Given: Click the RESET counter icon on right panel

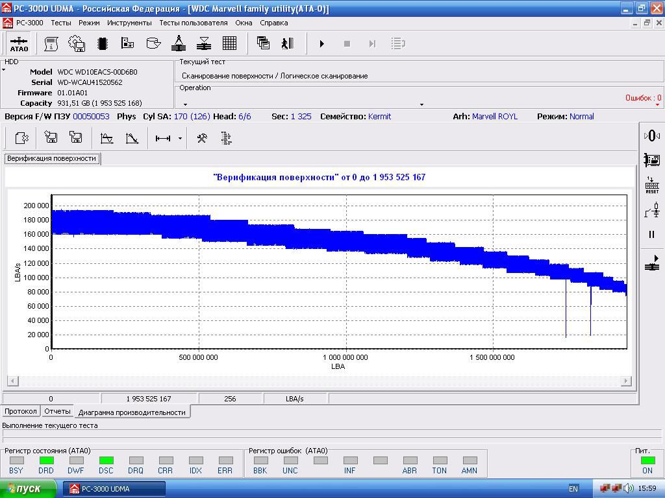Looking at the screenshot, I should coord(652,185).
